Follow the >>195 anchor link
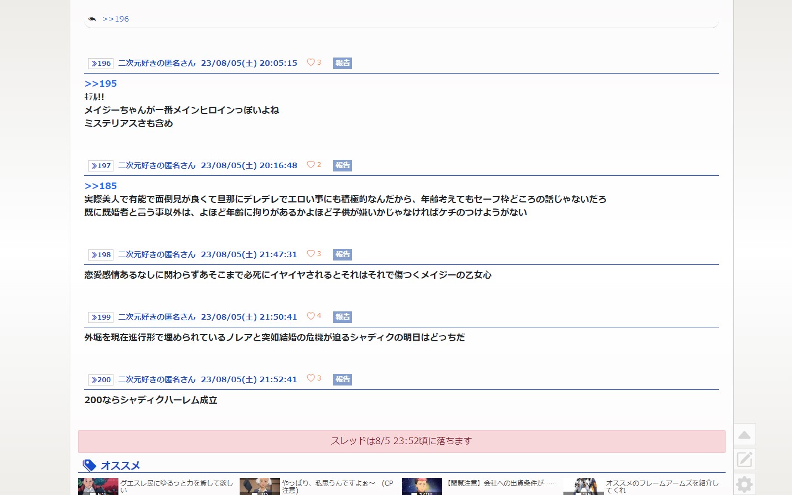 click(x=101, y=84)
